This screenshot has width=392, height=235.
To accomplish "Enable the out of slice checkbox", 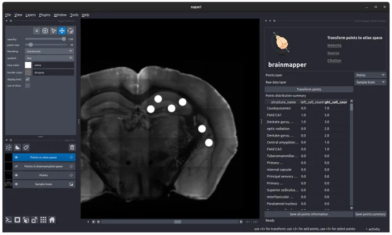I will tap(28, 86).
